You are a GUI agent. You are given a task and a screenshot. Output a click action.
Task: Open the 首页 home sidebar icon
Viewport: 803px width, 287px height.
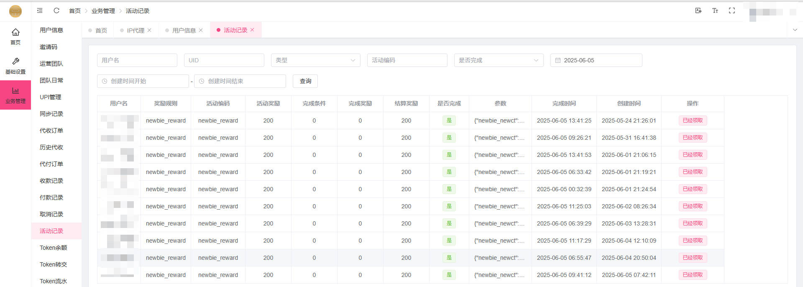coord(15,36)
